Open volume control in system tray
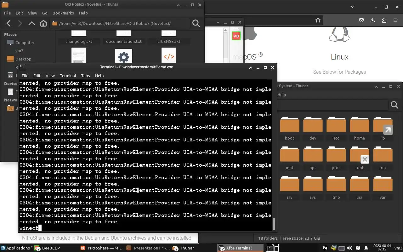403x252 pixels. tap(349, 248)
